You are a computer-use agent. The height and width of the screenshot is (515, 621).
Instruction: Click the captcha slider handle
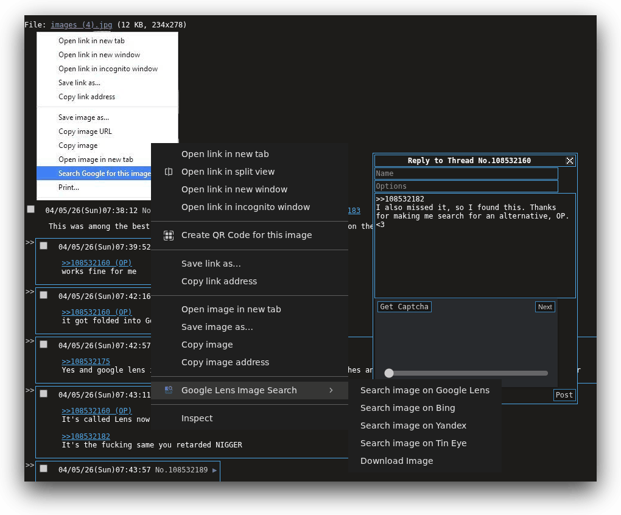[389, 373]
